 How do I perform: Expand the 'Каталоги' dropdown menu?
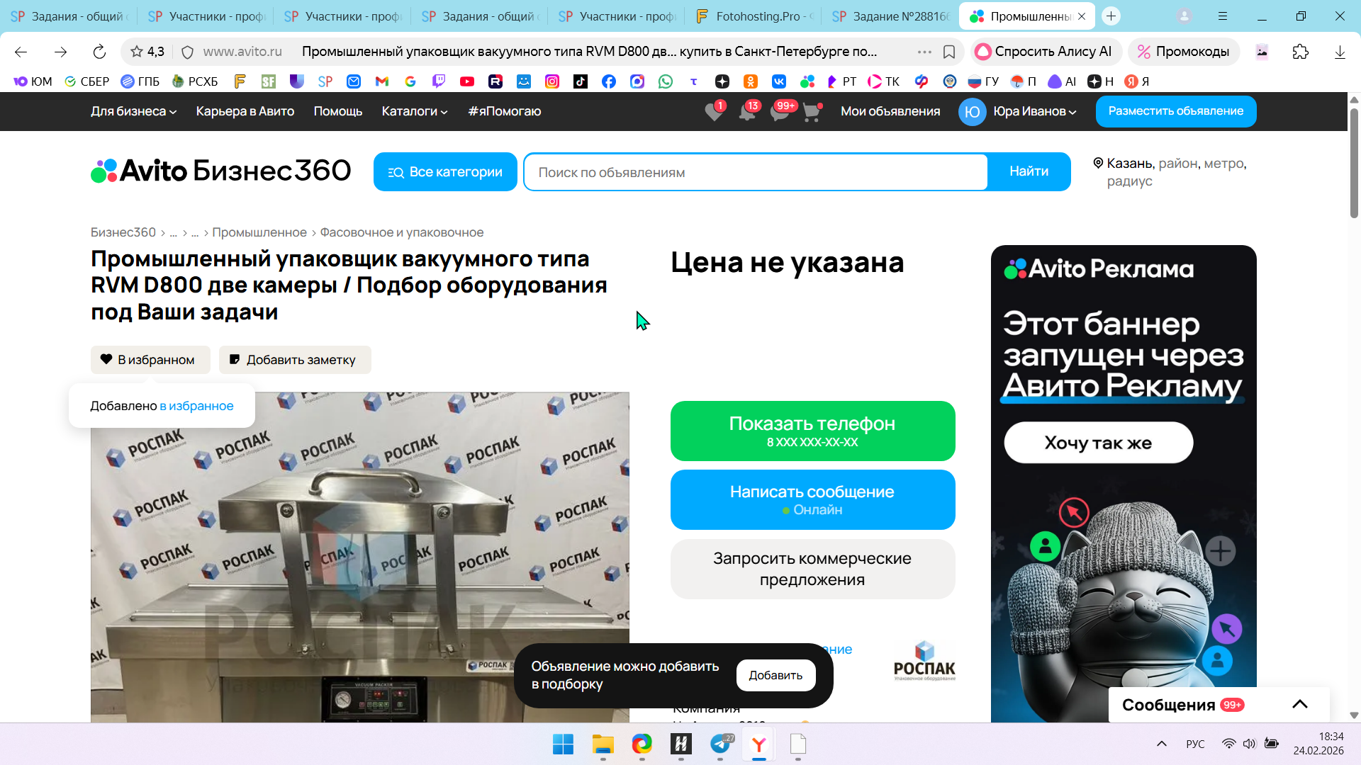point(414,111)
